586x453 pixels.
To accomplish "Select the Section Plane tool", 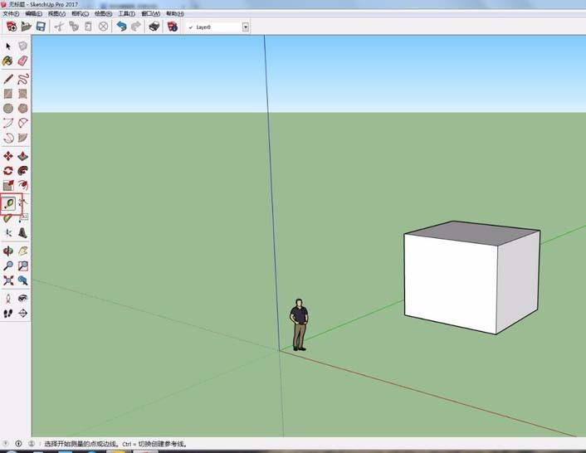I will (x=22, y=313).
